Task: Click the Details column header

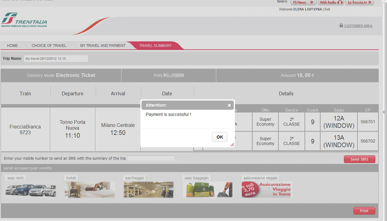Action: pos(286,93)
